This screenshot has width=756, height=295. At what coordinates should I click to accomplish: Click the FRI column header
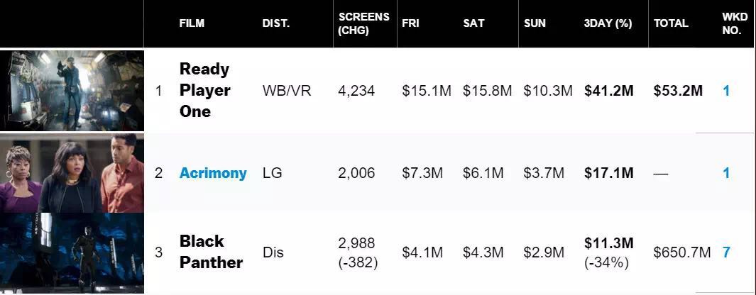click(x=410, y=23)
